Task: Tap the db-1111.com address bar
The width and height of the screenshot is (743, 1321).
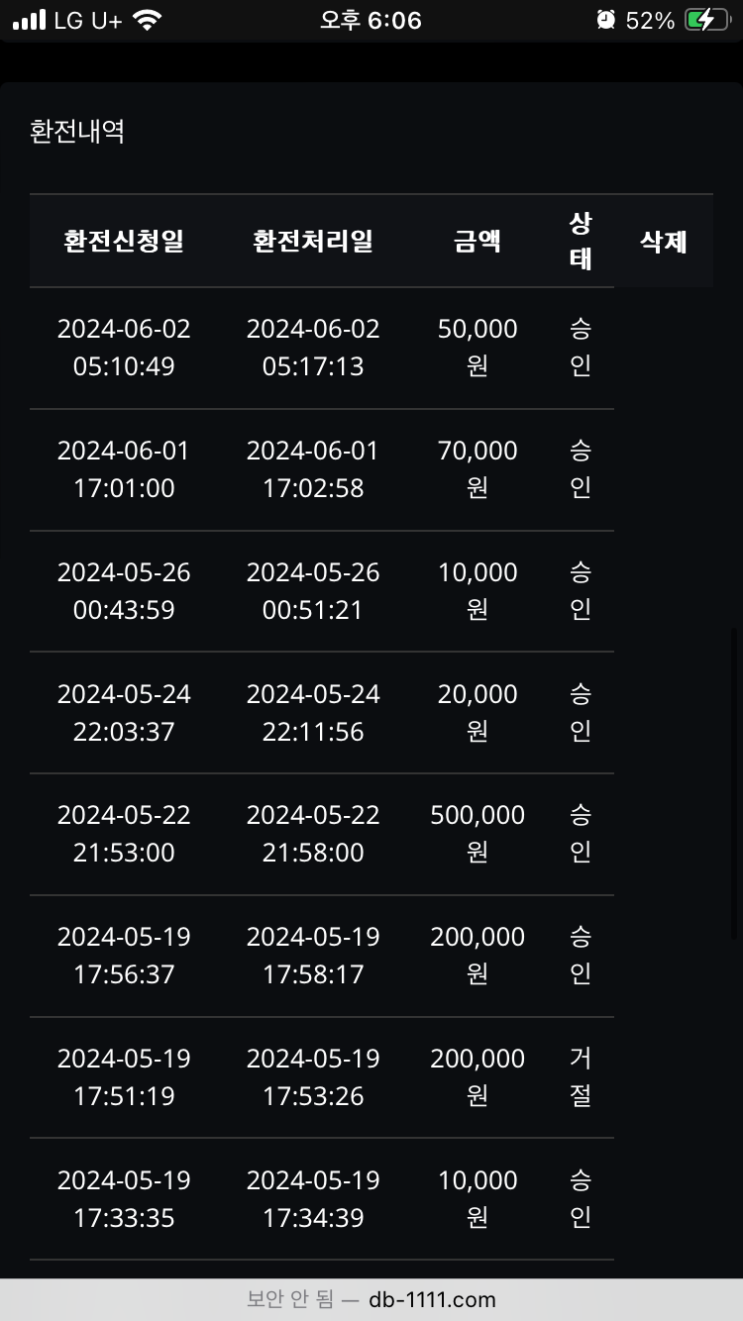Action: (x=371, y=1299)
